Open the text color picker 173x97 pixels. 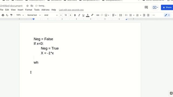(88, 15)
